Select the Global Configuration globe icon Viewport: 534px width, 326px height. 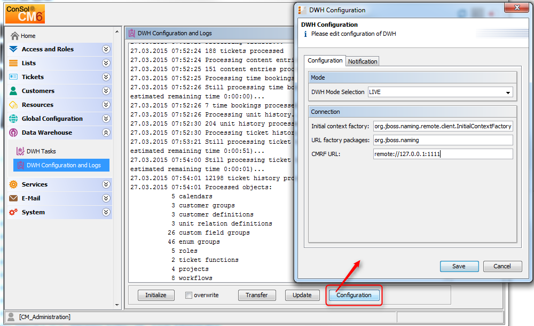coord(12,118)
